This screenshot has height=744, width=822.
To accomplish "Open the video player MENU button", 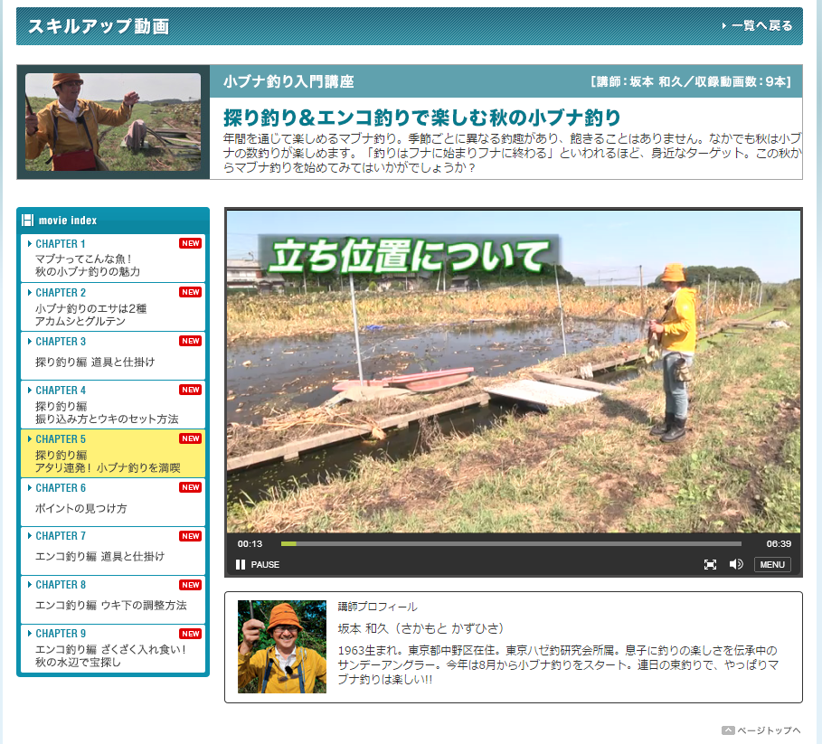I will (x=772, y=564).
